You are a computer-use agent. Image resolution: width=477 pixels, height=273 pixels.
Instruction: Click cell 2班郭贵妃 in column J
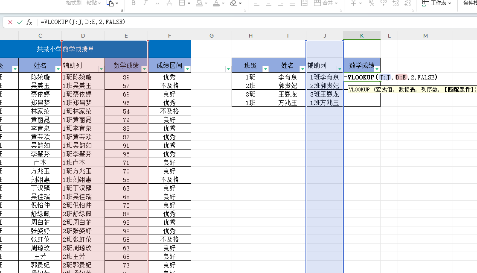[x=325, y=85]
